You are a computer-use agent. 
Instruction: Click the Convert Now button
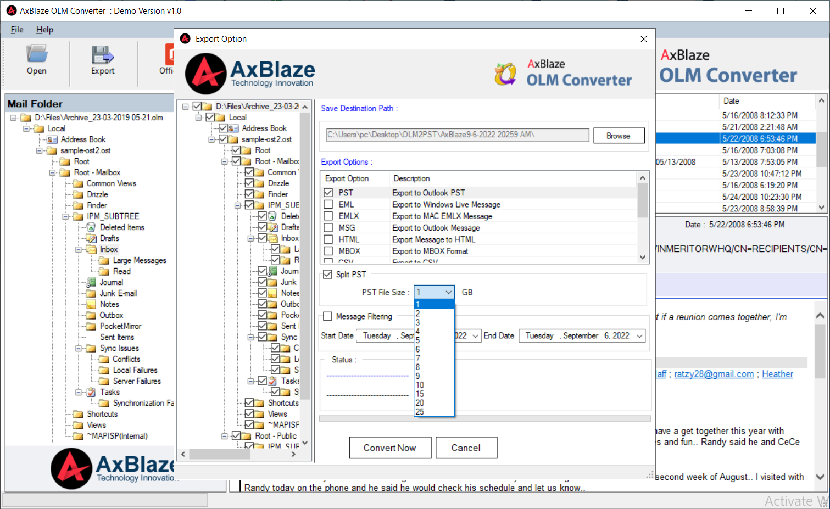click(x=389, y=448)
